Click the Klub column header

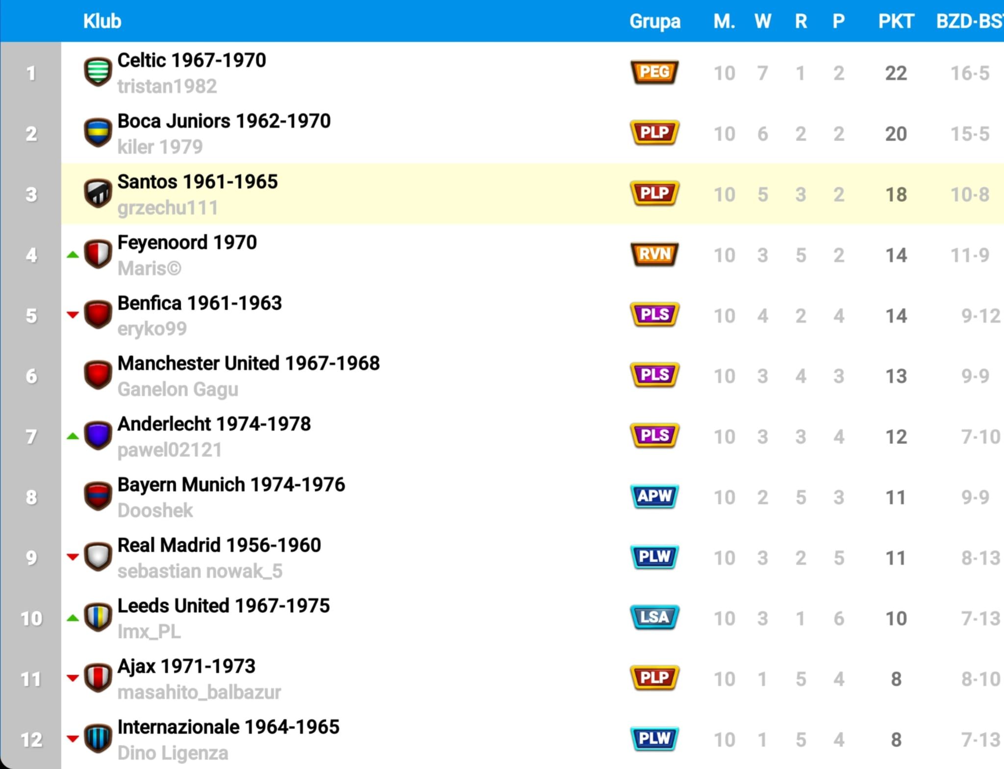[x=102, y=21]
